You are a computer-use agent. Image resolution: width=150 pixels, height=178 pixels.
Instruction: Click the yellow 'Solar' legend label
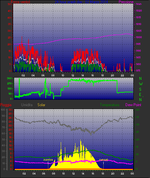(41, 105)
